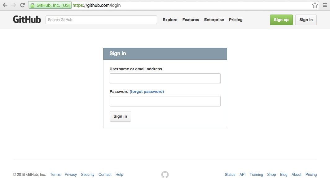Click the Octocat icon in the footer
The width and height of the screenshot is (330, 191).
pos(165,175)
